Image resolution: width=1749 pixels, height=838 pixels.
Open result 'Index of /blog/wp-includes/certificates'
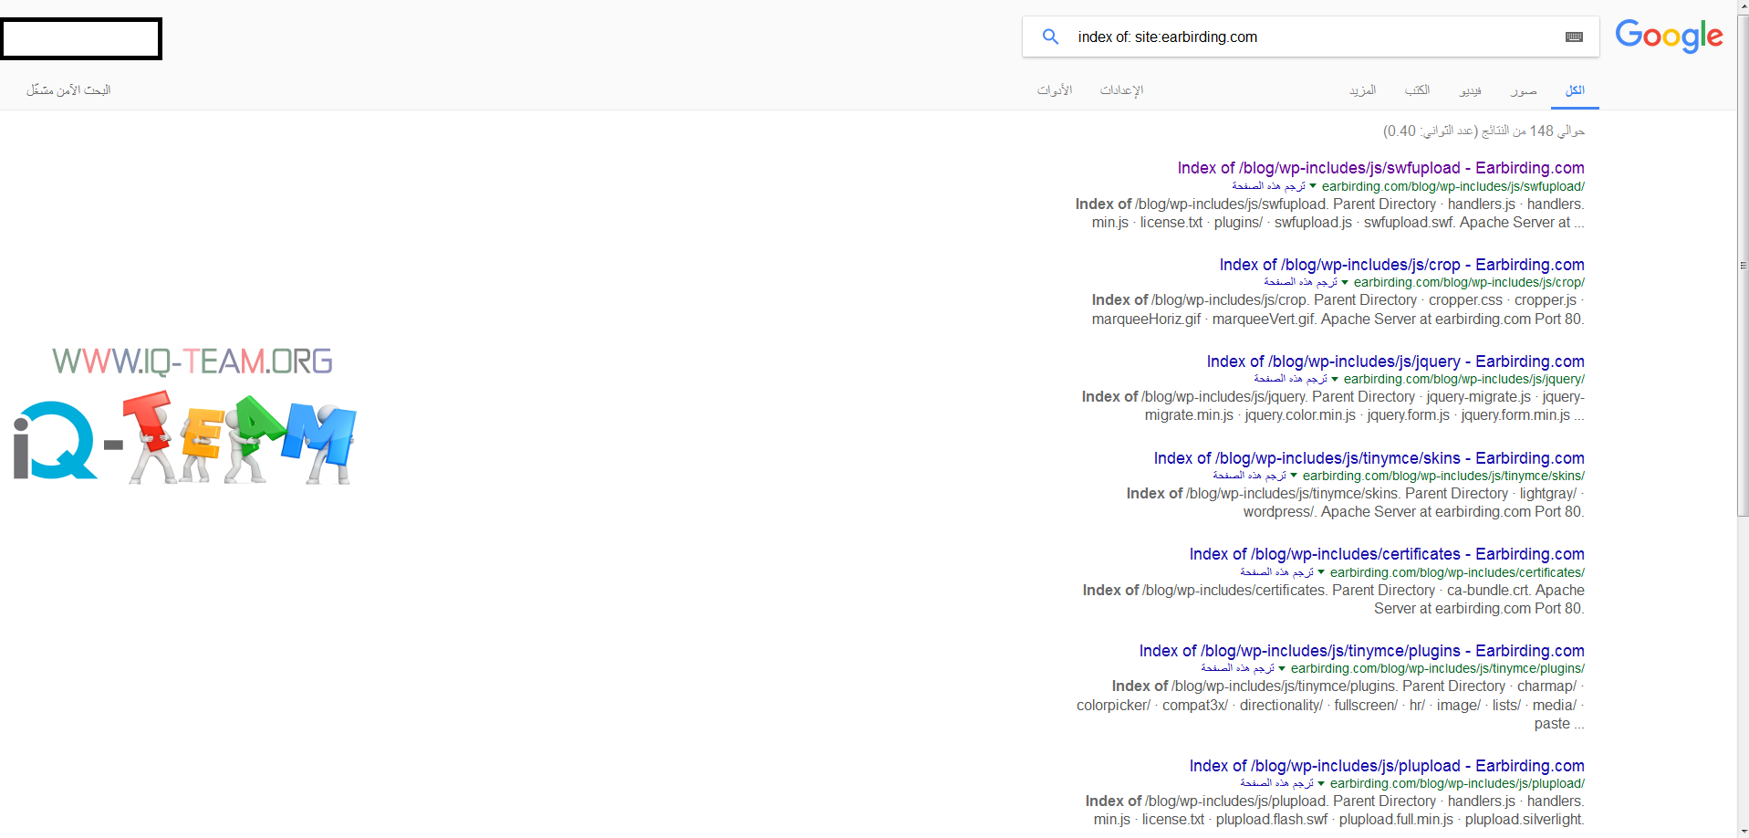(1387, 554)
